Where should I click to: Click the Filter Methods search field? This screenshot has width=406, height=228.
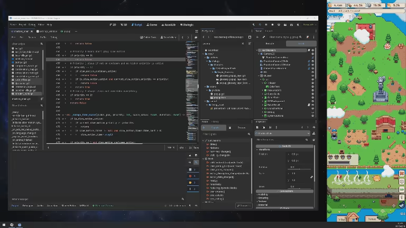point(27,106)
